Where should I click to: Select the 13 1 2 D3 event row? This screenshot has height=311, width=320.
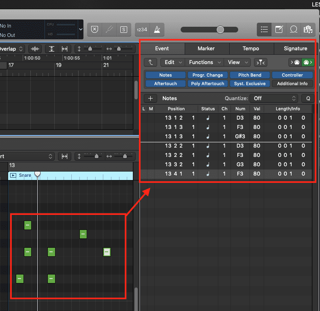[x=226, y=118]
